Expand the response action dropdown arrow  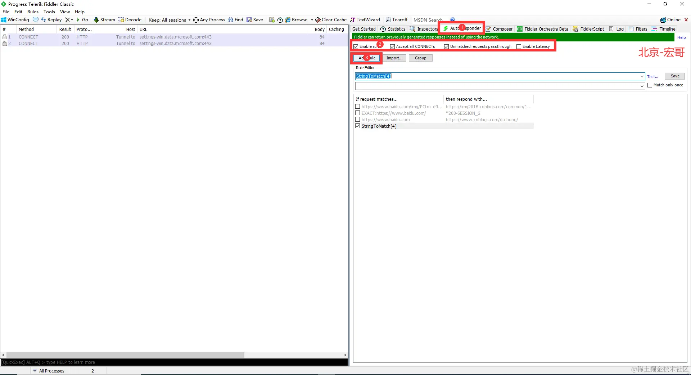coord(642,86)
